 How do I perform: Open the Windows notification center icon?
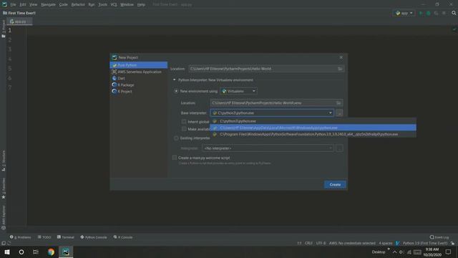click(x=449, y=252)
